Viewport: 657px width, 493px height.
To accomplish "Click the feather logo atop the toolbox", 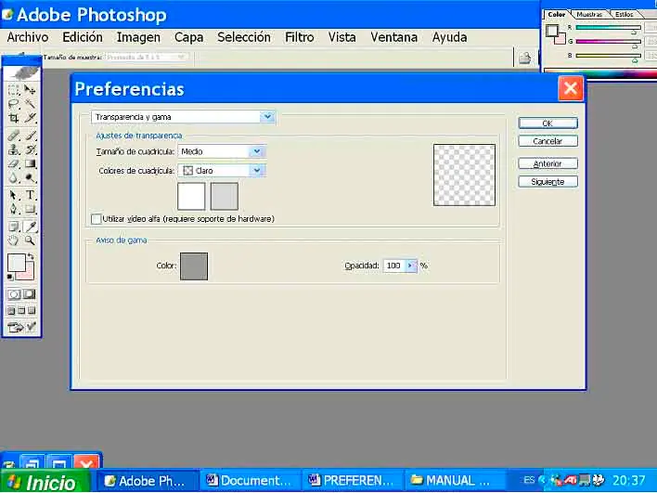I will pyautogui.click(x=22, y=73).
